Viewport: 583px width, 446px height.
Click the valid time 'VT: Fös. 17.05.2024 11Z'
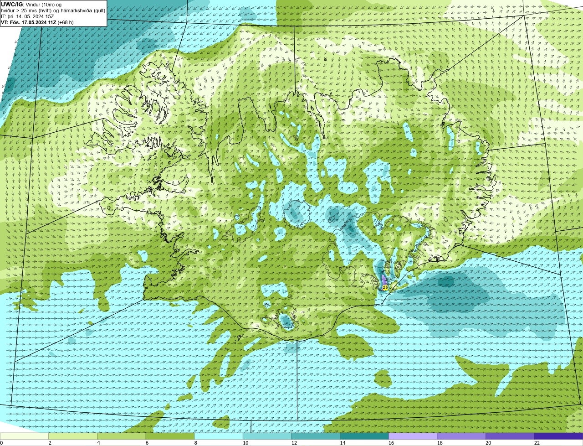click(29, 22)
